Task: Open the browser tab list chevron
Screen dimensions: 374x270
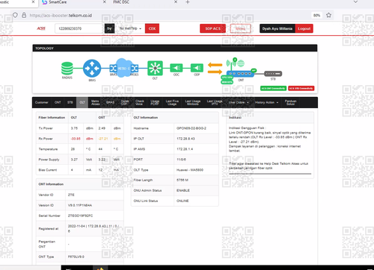Action: coord(355,2)
